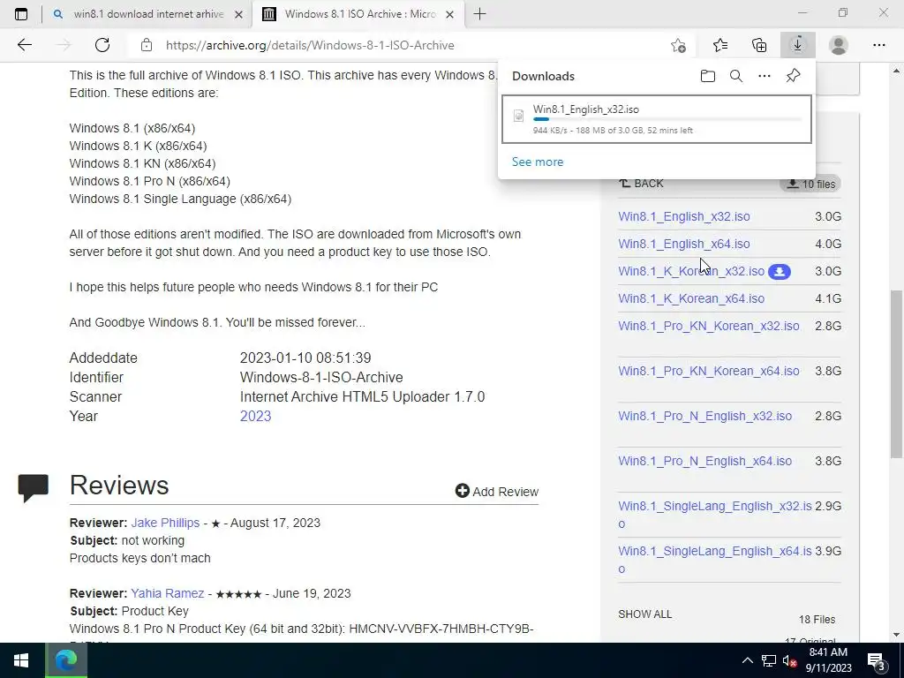Click the Add Review plus icon
This screenshot has height=678, width=904.
coord(463,491)
